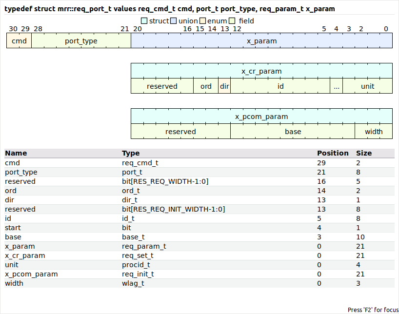Click the x_cr_param union header block
This screenshot has width=399, height=314.
pos(261,71)
